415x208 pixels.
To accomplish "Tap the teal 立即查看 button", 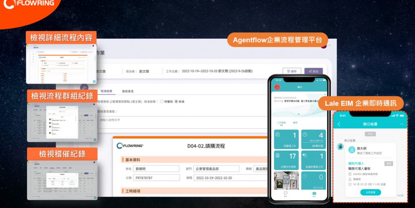I will click(370, 193).
